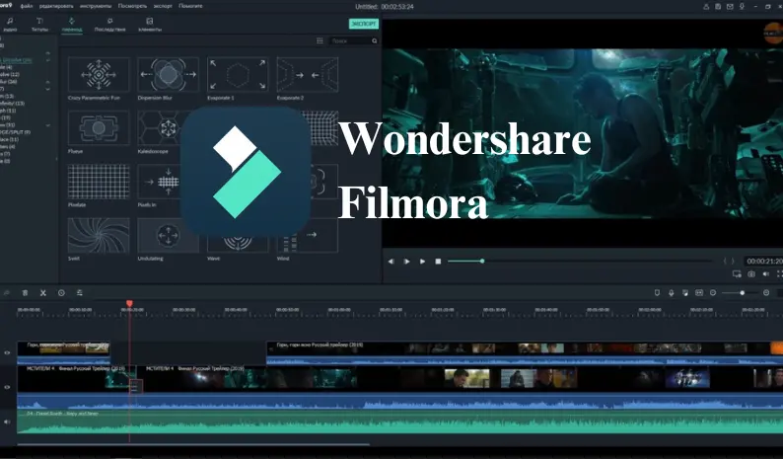Click the preview progress slider handle
The image size is (783, 459).
click(482, 261)
